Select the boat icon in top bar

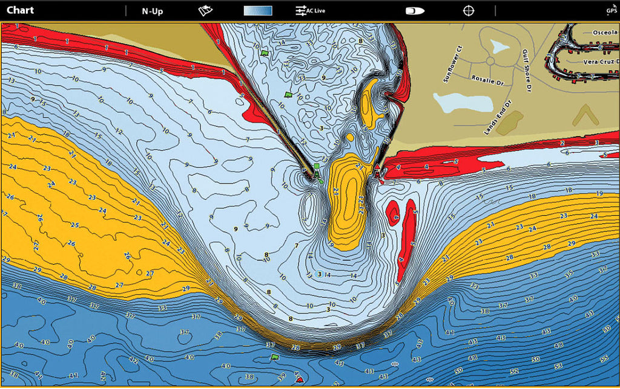[x=415, y=11]
